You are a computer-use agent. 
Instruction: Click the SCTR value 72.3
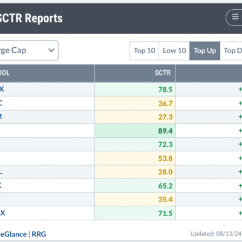click(165, 145)
